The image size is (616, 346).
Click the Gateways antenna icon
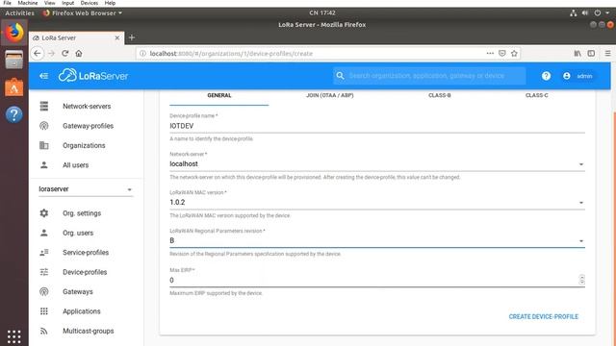[44, 291]
